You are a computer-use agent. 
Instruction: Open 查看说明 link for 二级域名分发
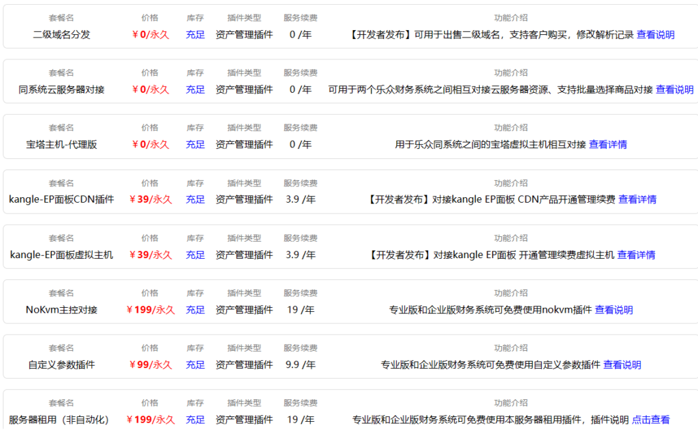pyautogui.click(x=655, y=35)
